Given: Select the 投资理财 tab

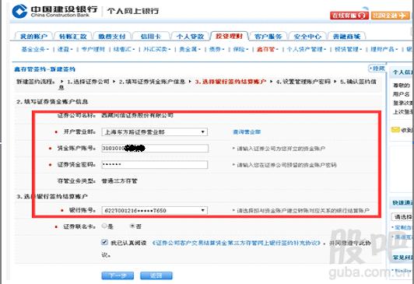Looking at the screenshot, I should click(x=229, y=36).
